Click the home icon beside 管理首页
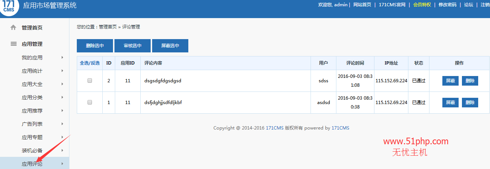This screenshot has width=490, height=169. (14, 27)
